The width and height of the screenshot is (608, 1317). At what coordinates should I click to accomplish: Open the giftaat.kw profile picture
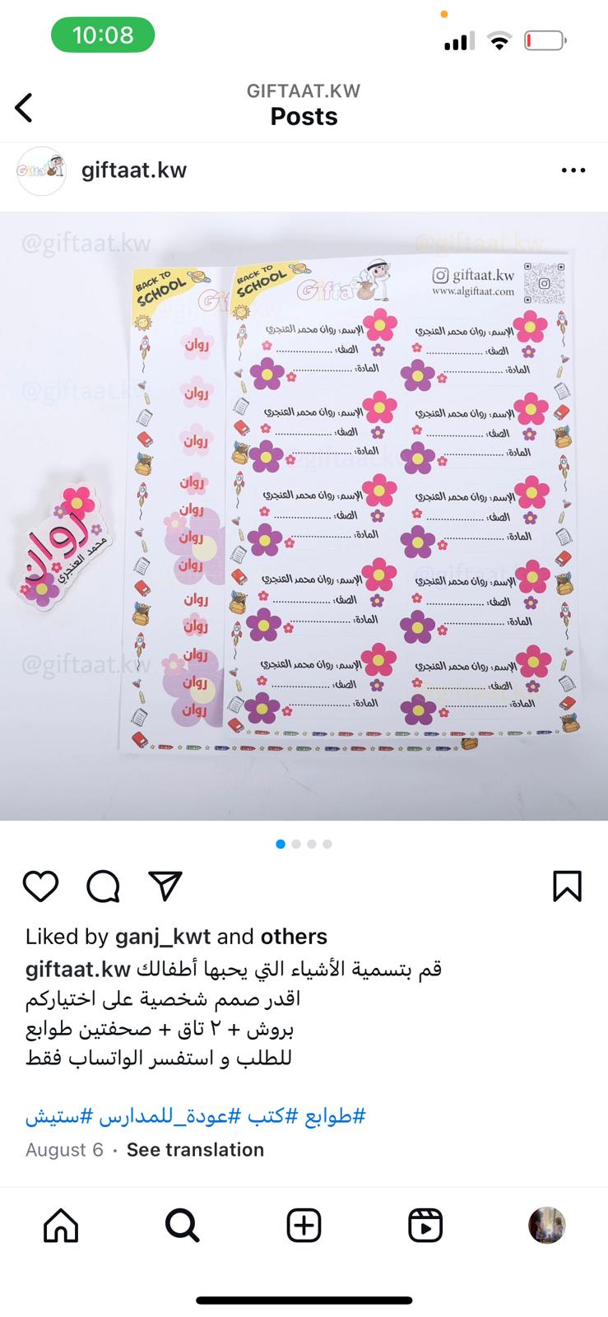pyautogui.click(x=41, y=170)
